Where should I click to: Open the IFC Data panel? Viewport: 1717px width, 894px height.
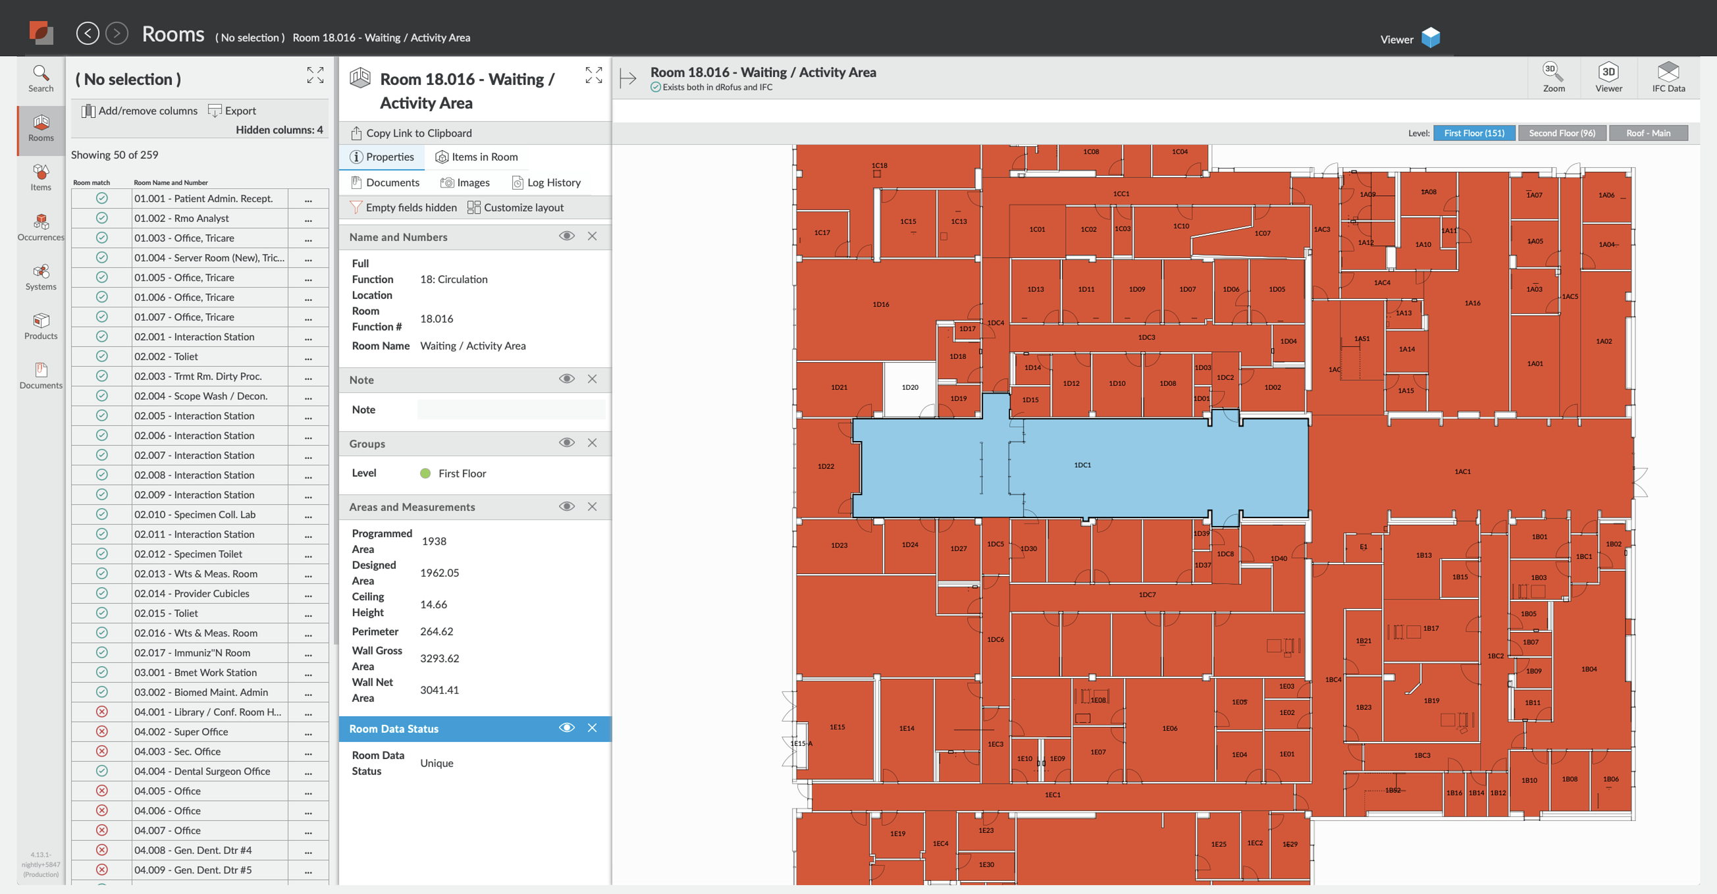[x=1669, y=76]
